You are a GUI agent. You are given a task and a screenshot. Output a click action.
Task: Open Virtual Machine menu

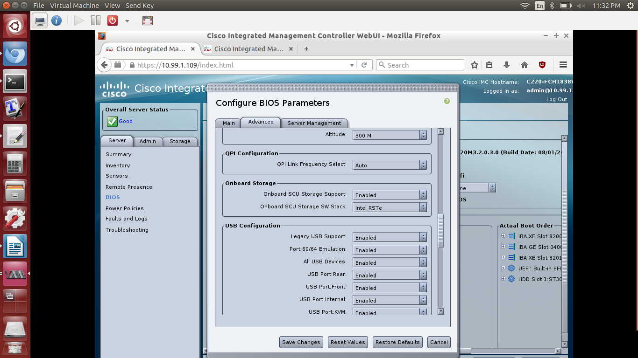pyautogui.click(x=74, y=6)
